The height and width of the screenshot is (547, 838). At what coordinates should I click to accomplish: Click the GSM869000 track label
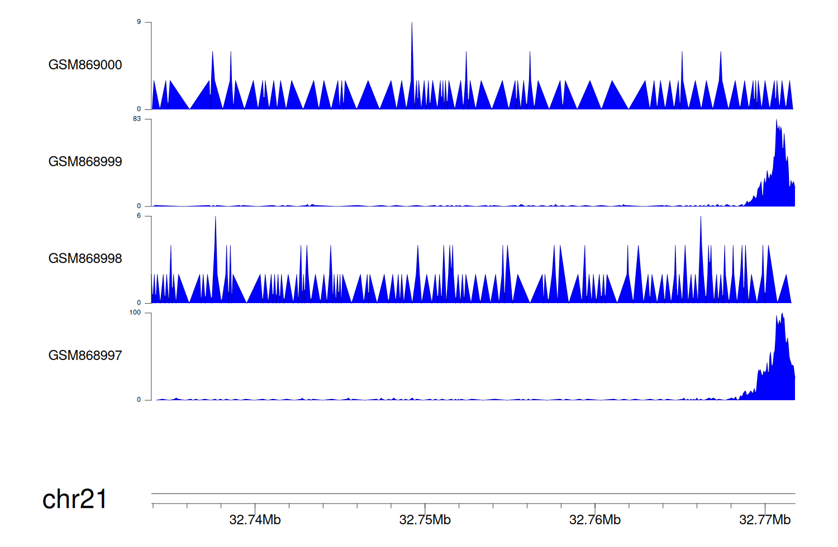pos(85,65)
